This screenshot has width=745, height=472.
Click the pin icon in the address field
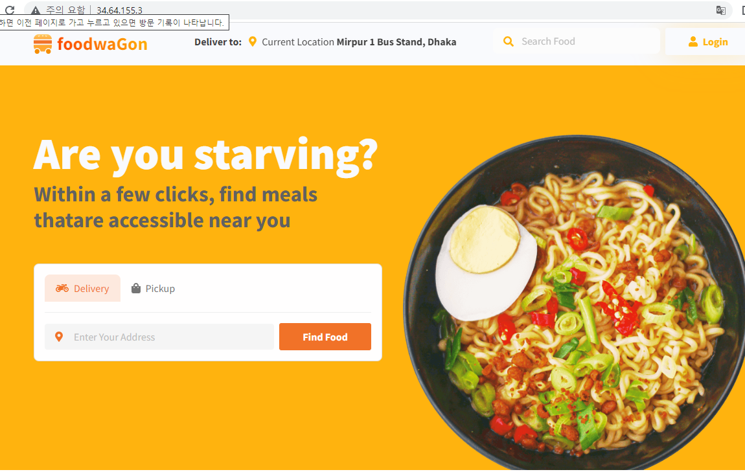[x=59, y=337]
